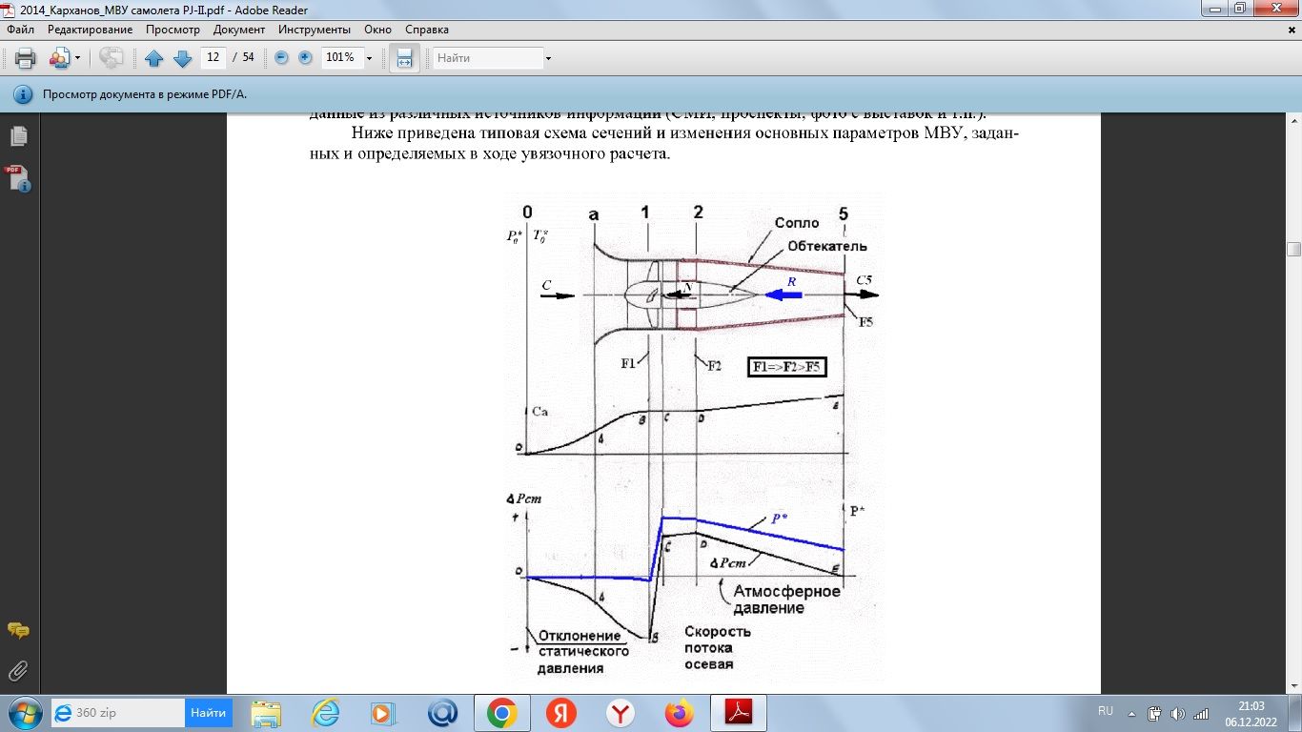The image size is (1302, 732).
Task: Open the comments panel icon
Action: pos(18,630)
